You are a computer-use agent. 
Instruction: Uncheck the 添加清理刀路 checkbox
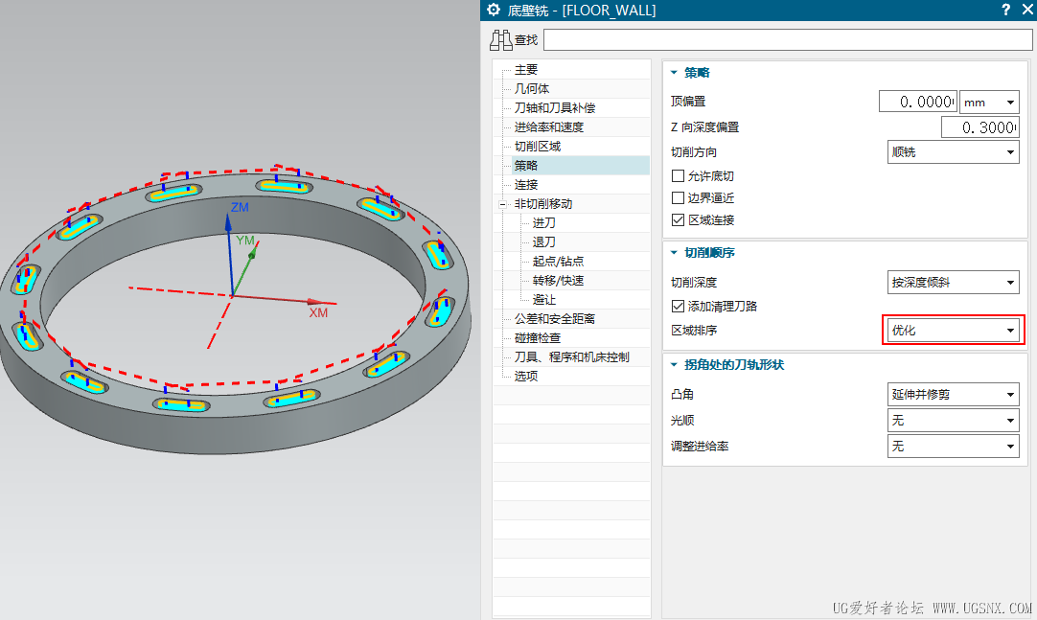click(678, 306)
